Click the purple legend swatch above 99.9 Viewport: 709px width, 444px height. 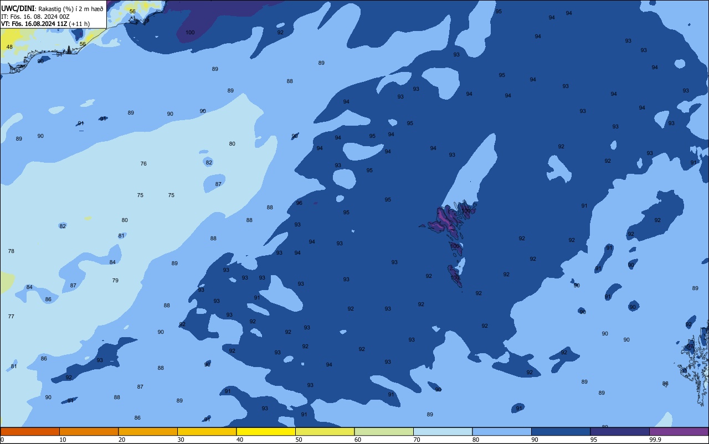[x=679, y=431]
